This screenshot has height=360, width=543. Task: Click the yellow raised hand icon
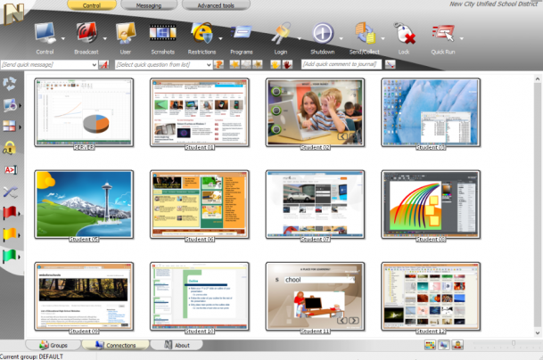click(x=276, y=64)
